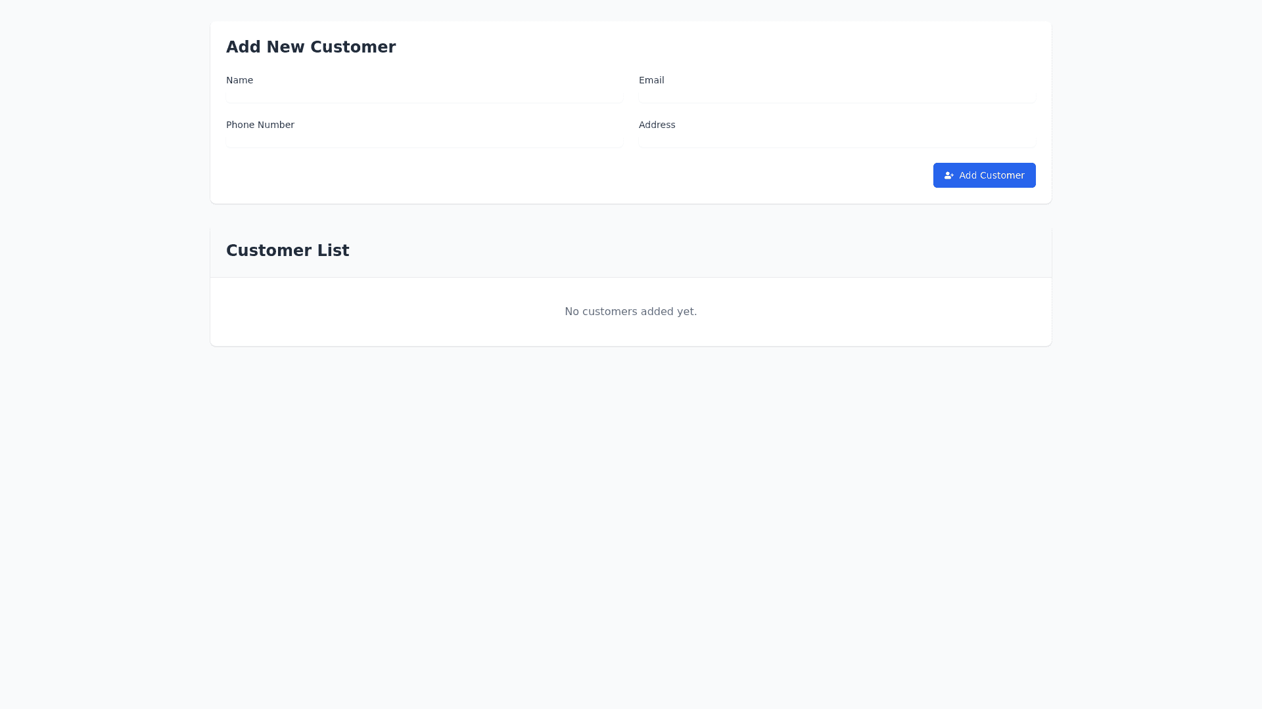The height and width of the screenshot is (709, 1262).
Task: Click the Email field label
Action: 651,80
